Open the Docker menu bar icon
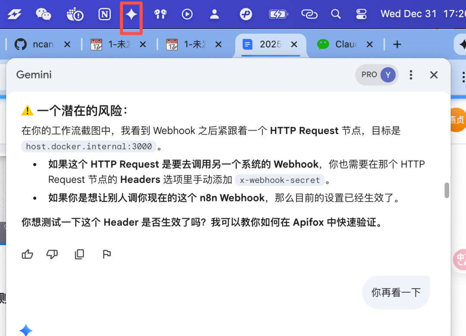This screenshot has width=466, height=336. 75,14
